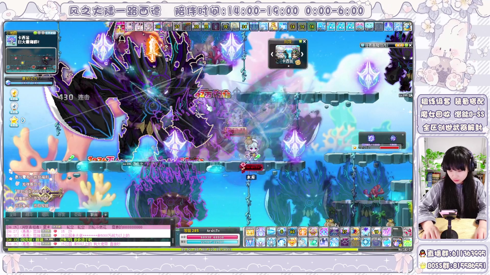Screen dimensions: 490x275
Task: Use the E-key consumable item slot
Action: (355, 231)
